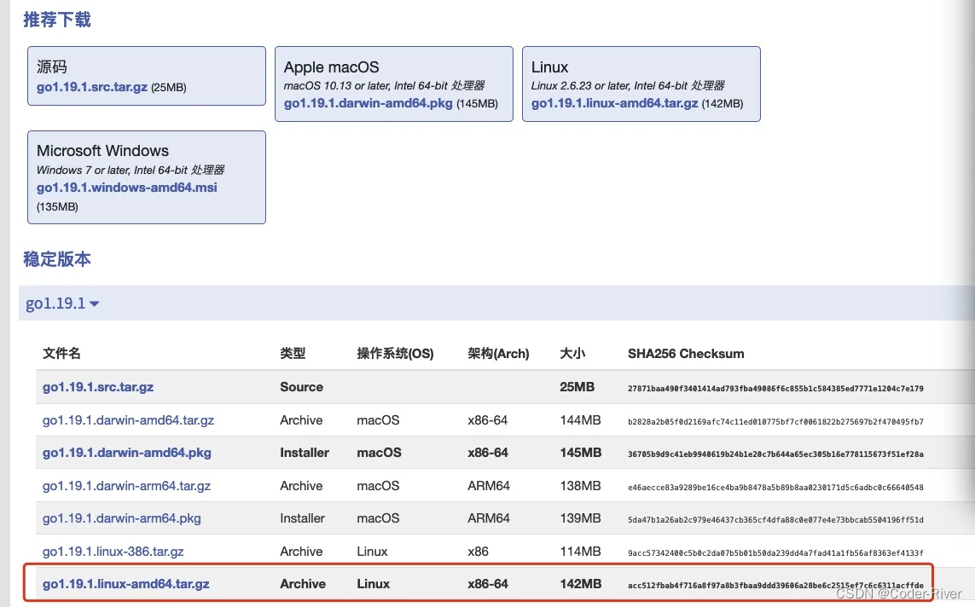
Task: Click ARM64 cell in darwin-arm64.pkg row
Action: [489, 518]
